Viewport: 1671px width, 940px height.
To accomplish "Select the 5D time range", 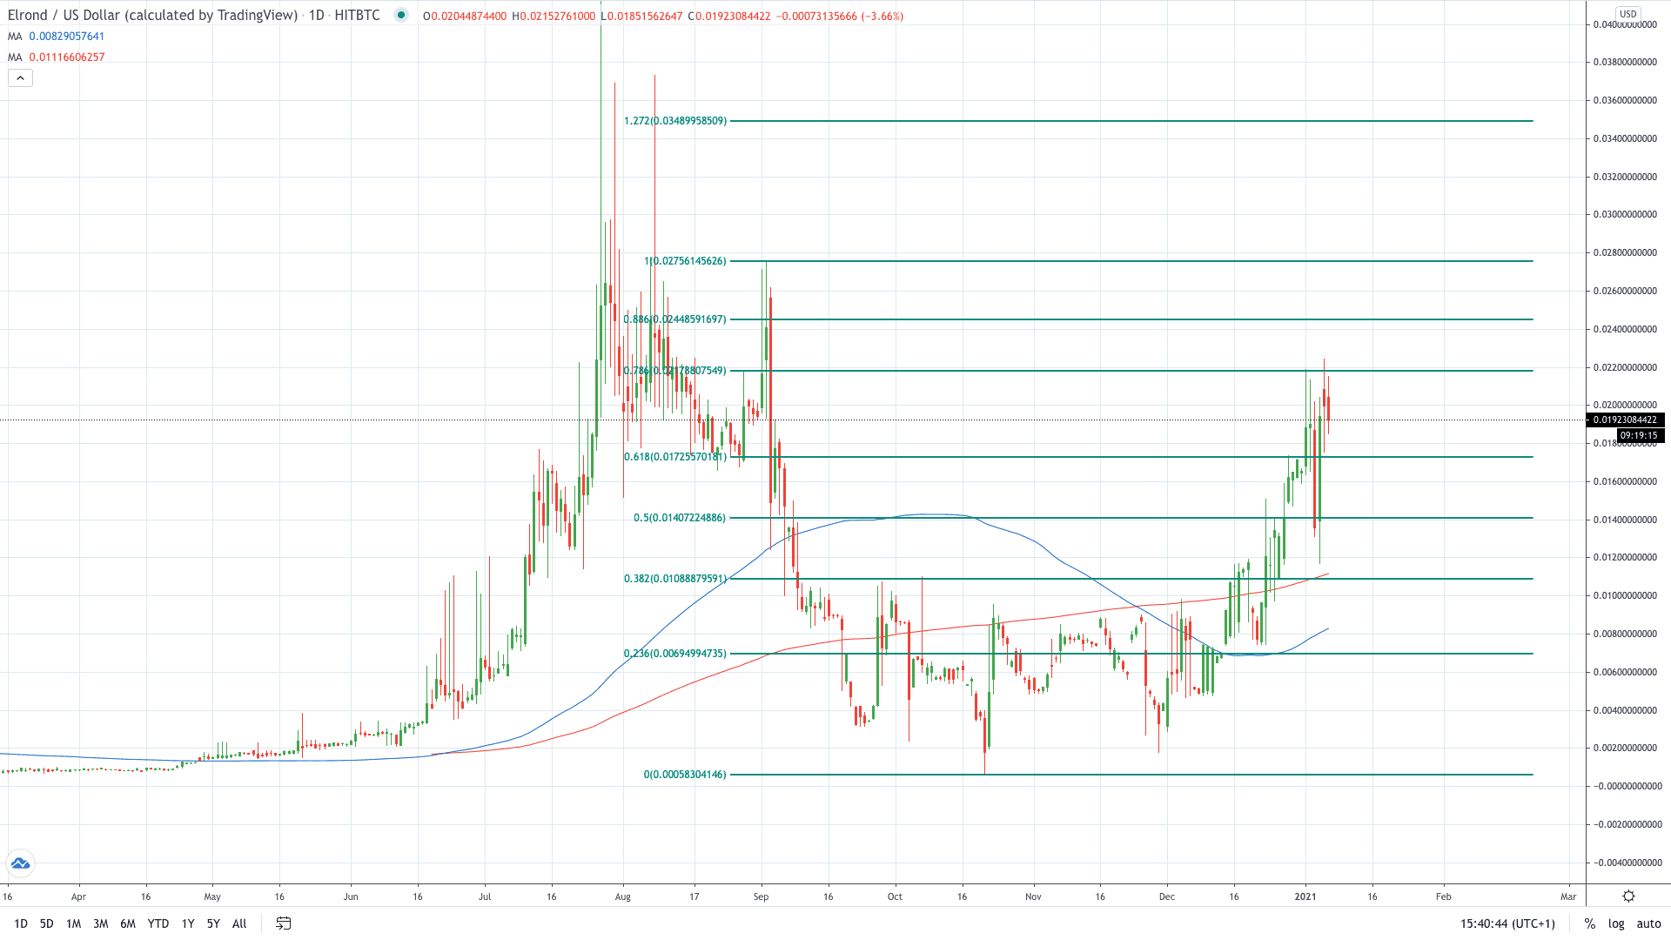I will (47, 923).
